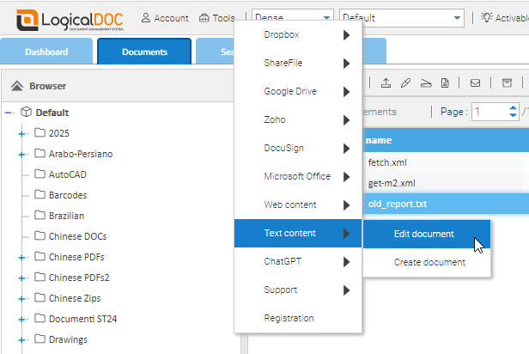The width and height of the screenshot is (529, 354).
Task: Select the Default workspace in the tree
Action: (x=52, y=113)
